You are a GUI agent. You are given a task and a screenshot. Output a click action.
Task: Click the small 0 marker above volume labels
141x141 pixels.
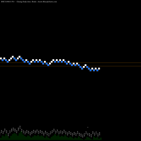(88, 127)
